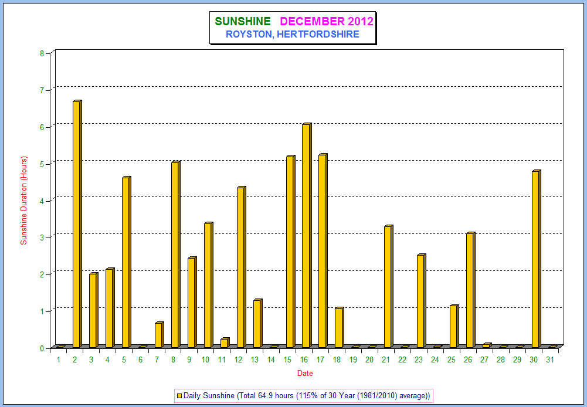Viewport: 587px width, 407px height.
Task: Click the tiny bar for date 27
Action: pyautogui.click(x=487, y=345)
